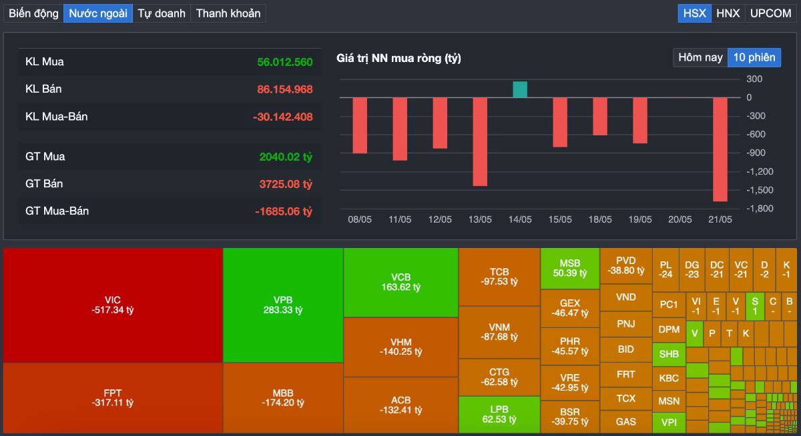The height and width of the screenshot is (436, 801).
Task: Click the 18/05 red bar
Action: coord(600,116)
